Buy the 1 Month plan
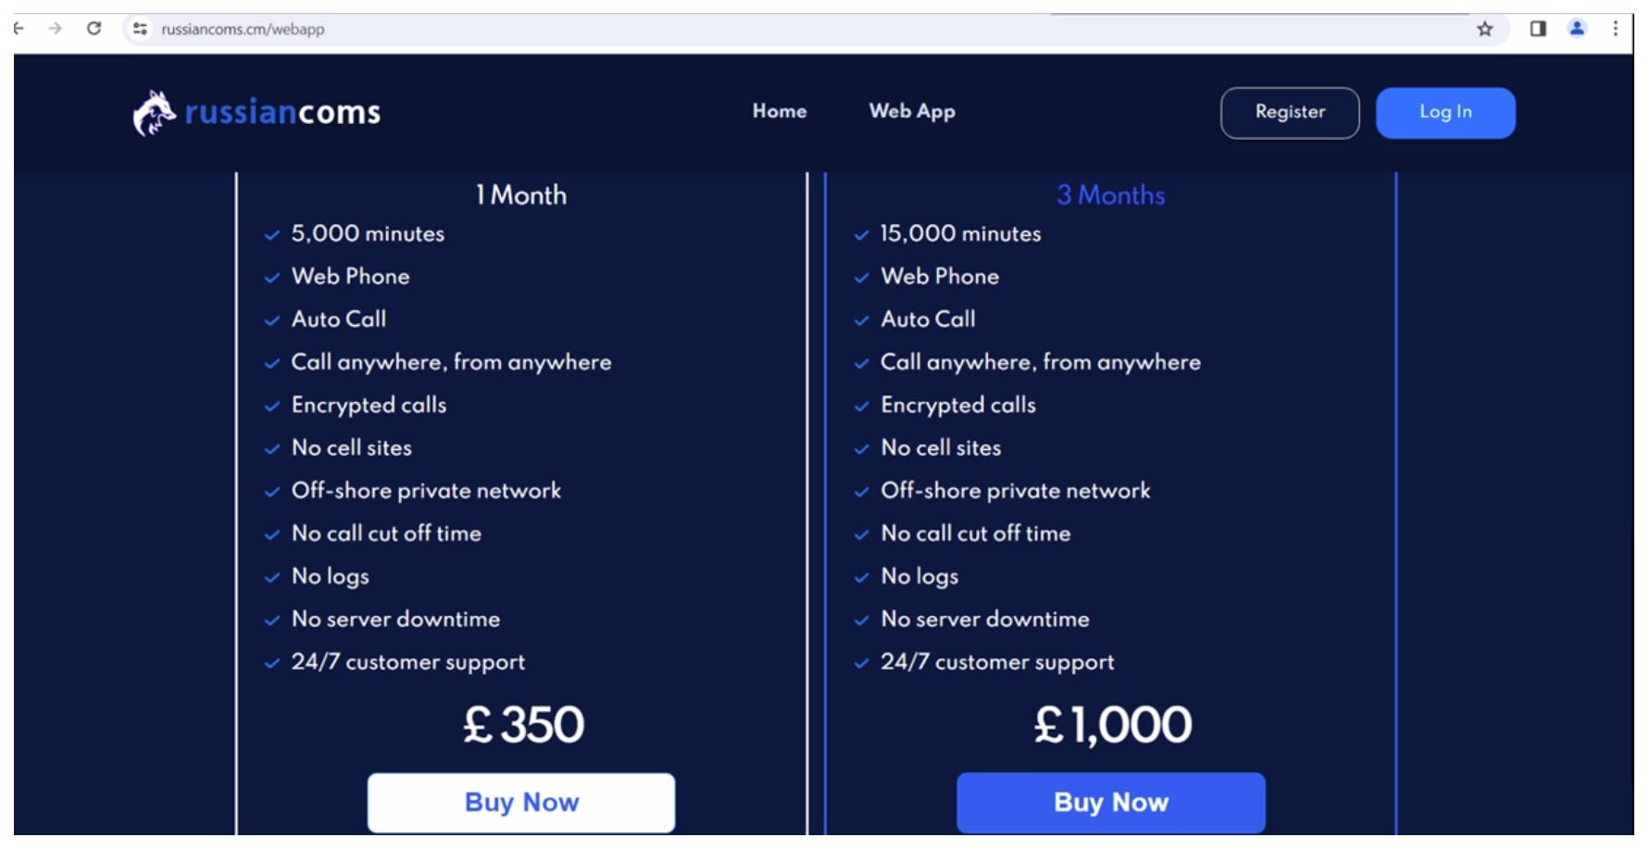Viewport: 1650px width, 850px height. [521, 802]
